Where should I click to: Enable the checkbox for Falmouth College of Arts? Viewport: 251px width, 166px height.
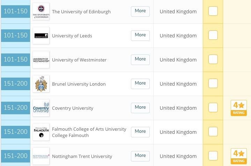click(213, 132)
